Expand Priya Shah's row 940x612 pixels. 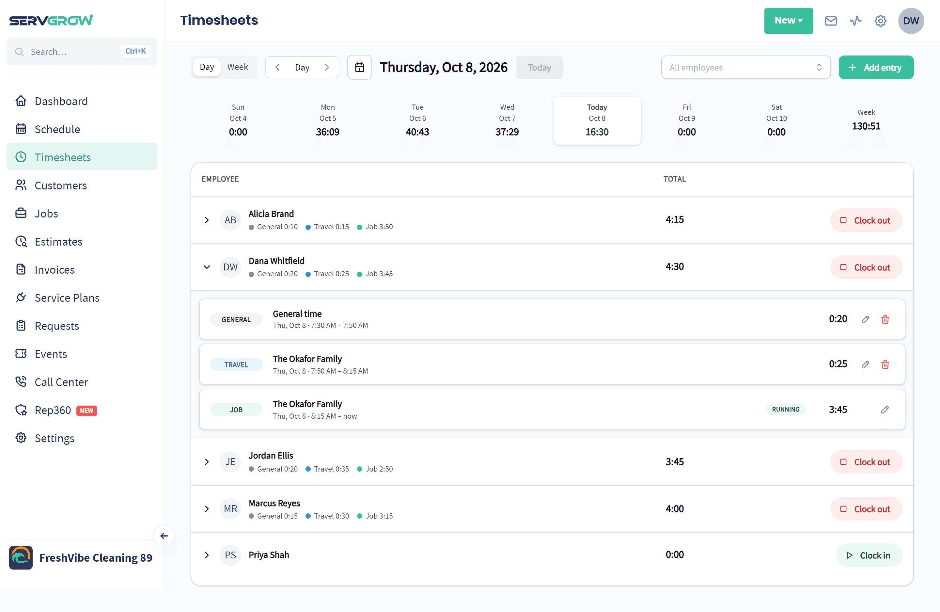coord(207,555)
